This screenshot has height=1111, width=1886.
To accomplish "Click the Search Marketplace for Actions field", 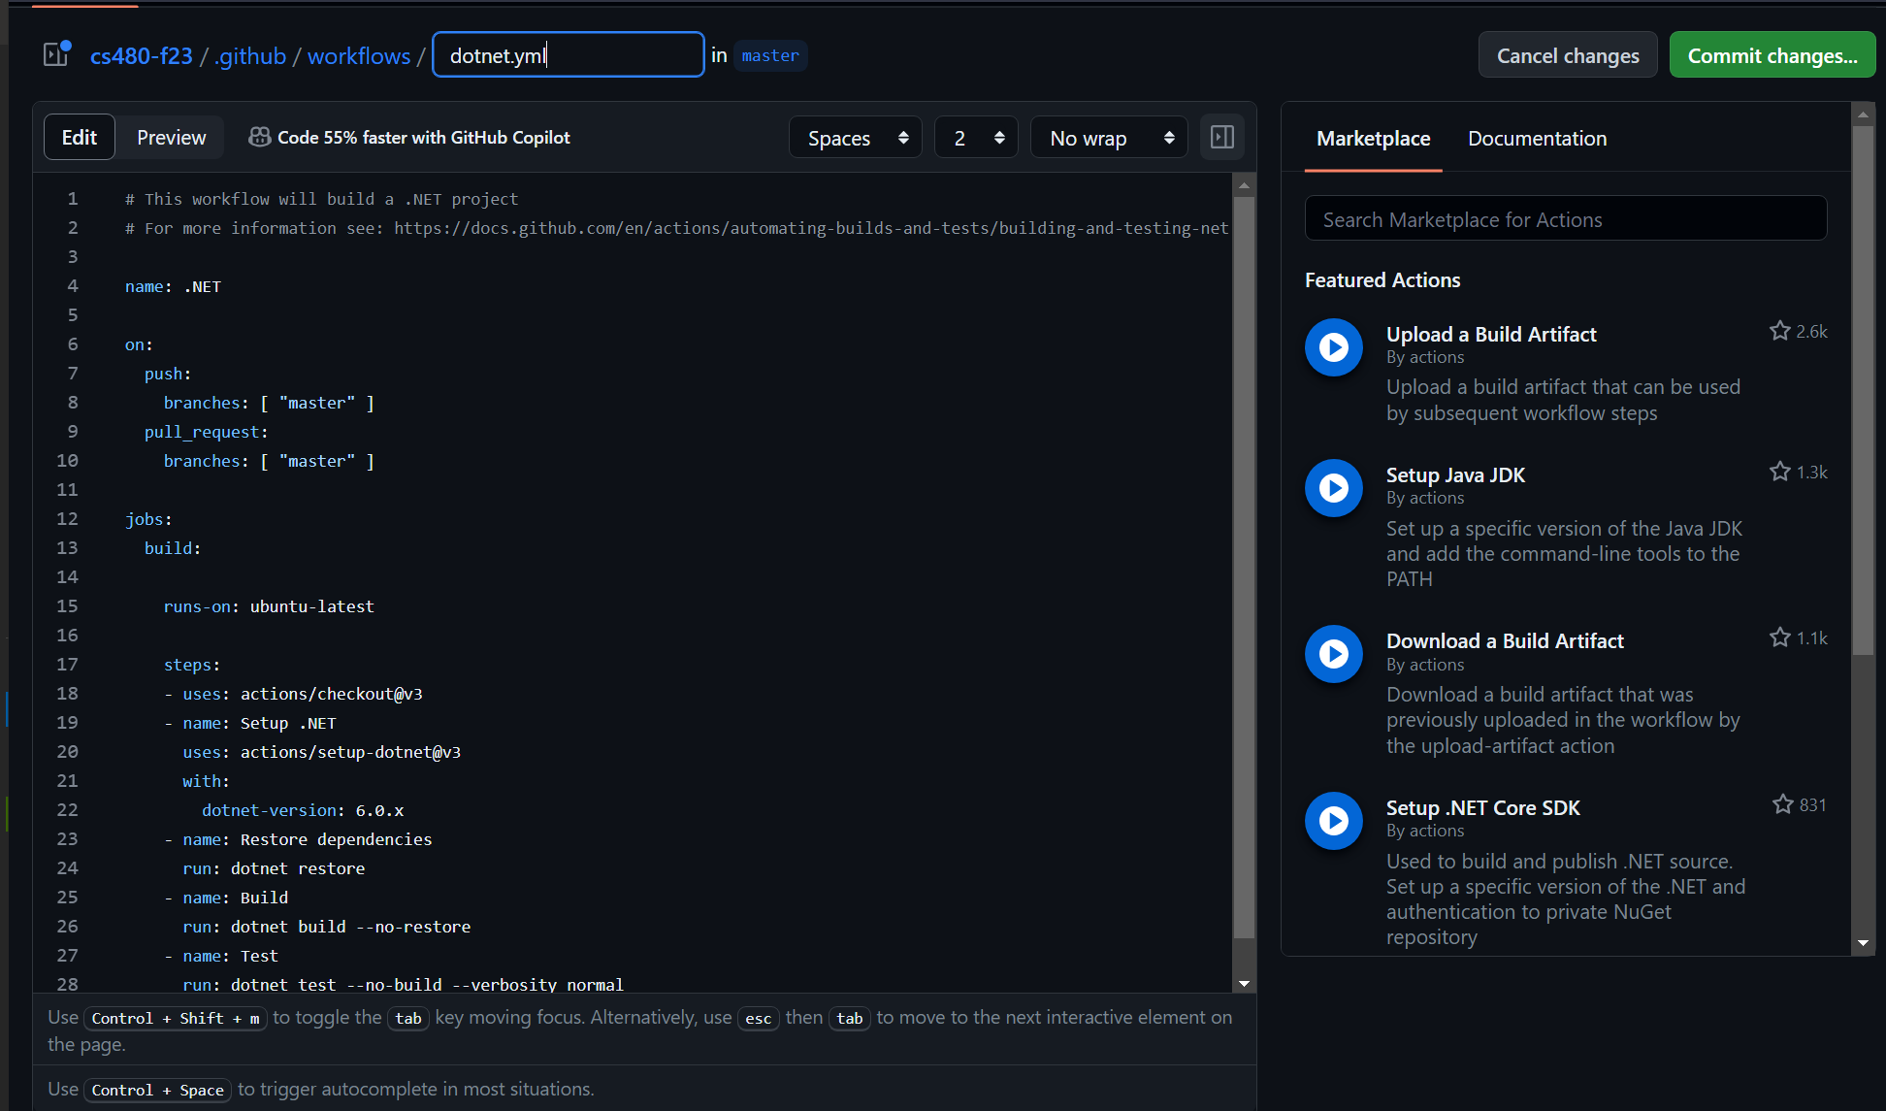I will [x=1566, y=219].
